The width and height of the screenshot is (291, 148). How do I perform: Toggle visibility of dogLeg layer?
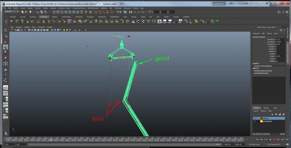click(x=255, y=118)
